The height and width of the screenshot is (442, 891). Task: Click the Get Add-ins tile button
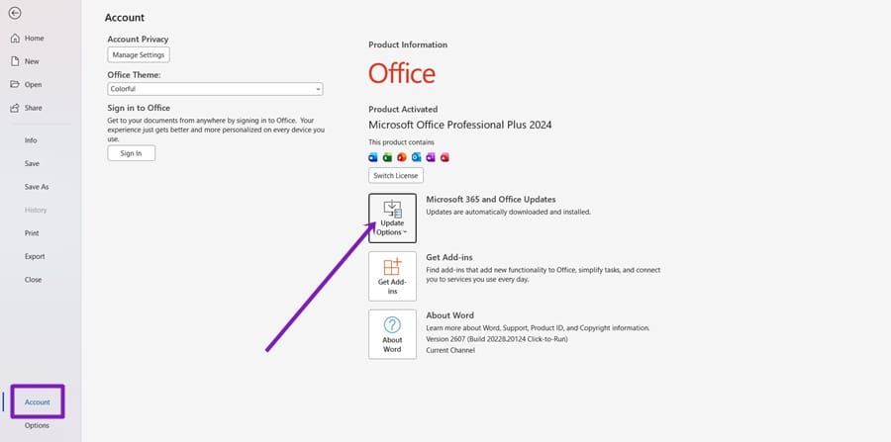(392, 276)
